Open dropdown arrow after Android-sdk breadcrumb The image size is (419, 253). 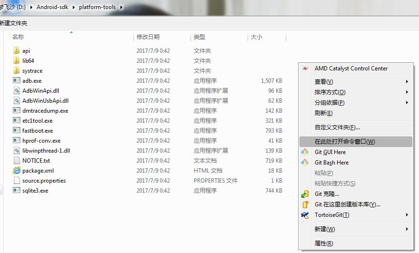click(74, 7)
